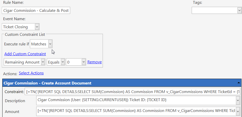Collapse the Cigar Commission action with arrow icon
Screen dimensions: 242x117
(x=239, y=83)
